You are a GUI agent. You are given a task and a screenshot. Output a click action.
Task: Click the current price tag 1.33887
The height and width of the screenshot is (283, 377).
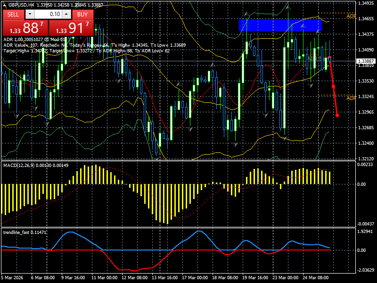[366, 61]
